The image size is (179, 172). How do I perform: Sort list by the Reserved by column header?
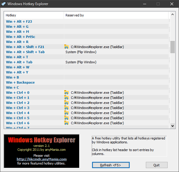click(x=116, y=15)
